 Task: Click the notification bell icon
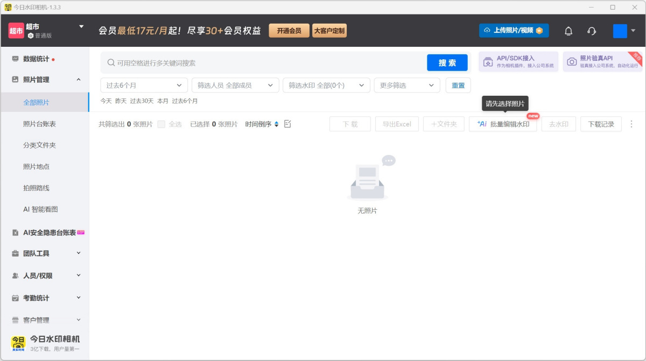[568, 31]
